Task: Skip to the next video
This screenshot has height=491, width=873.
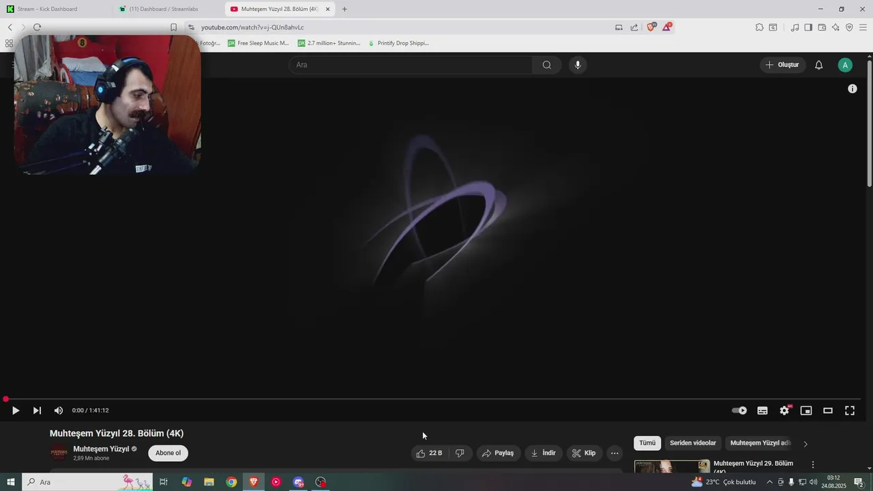Action: 37,411
